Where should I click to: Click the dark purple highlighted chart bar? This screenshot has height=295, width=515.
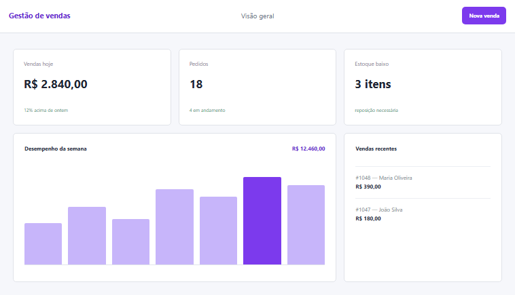[x=262, y=220]
